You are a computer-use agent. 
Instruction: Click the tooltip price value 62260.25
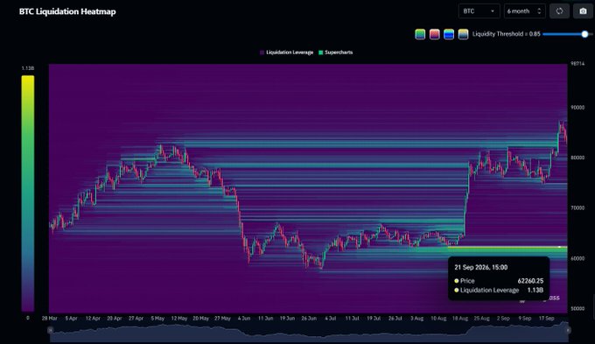(530, 281)
